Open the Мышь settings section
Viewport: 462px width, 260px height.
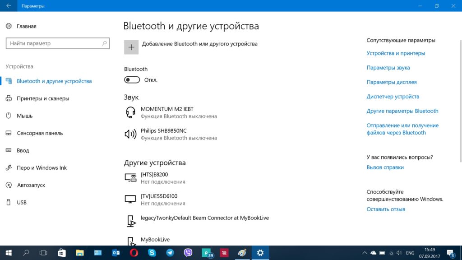click(24, 116)
